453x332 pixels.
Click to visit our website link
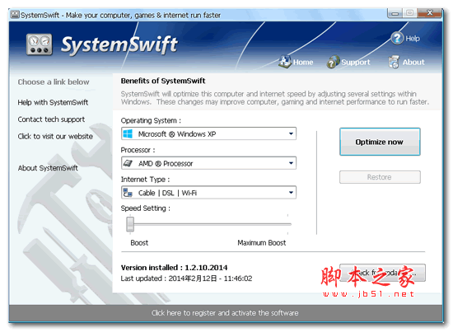click(55, 137)
